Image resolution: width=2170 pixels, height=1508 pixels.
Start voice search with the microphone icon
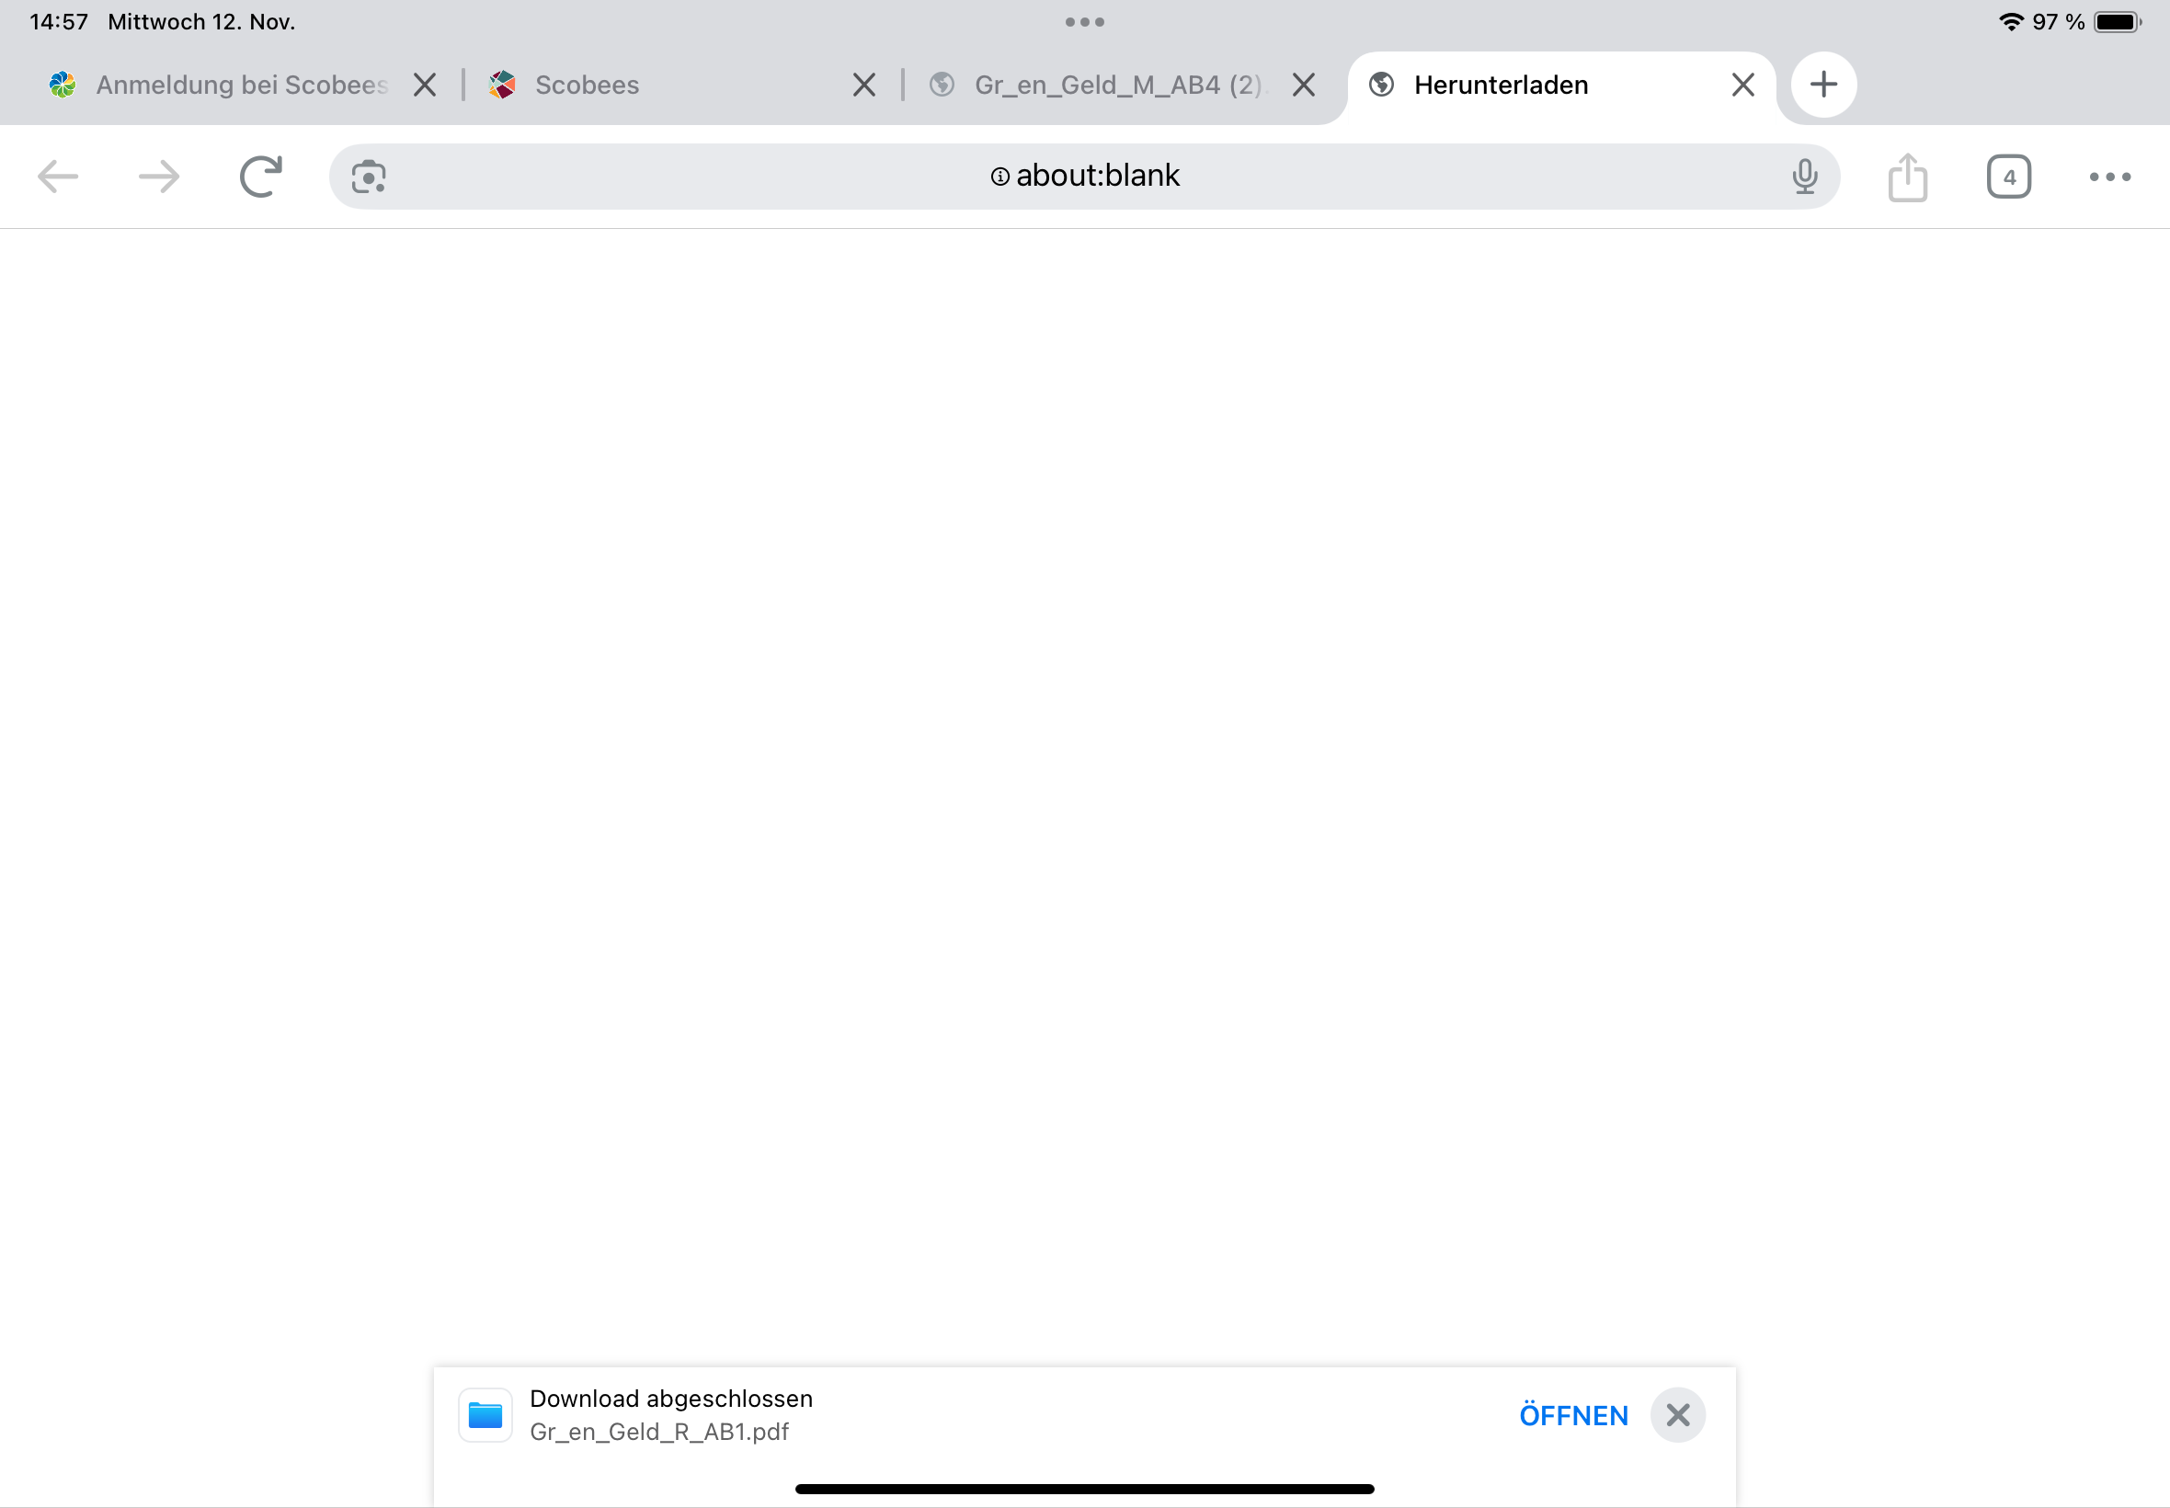tap(1804, 177)
